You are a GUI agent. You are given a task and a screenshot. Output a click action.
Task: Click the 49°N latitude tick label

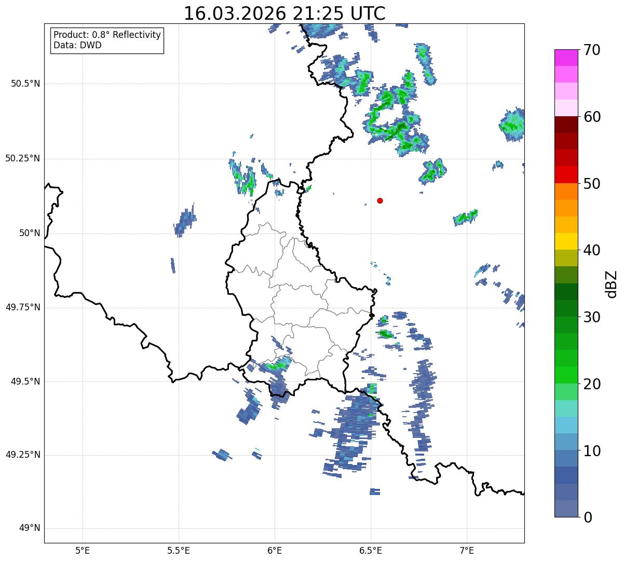pos(29,528)
